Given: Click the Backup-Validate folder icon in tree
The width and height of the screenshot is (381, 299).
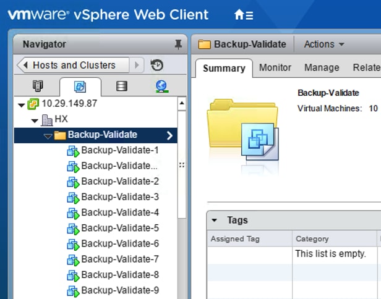Looking at the screenshot, I should 60,135.
